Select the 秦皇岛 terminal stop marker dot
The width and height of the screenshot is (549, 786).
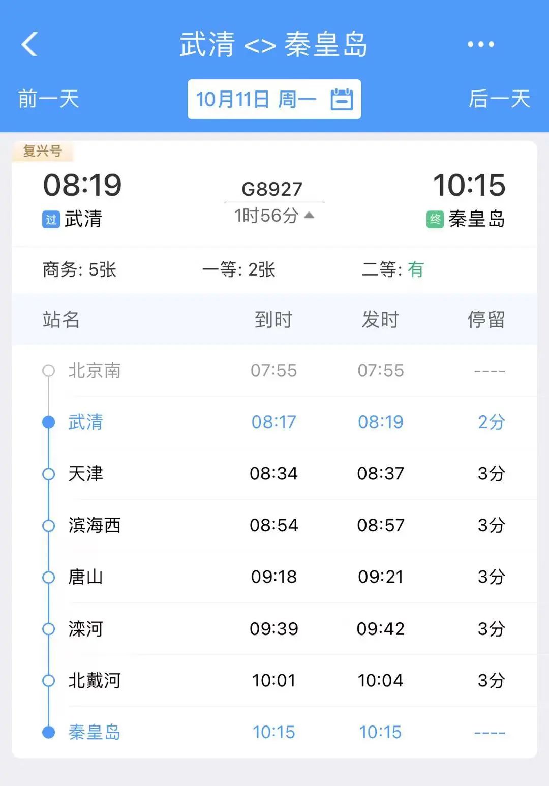click(49, 732)
